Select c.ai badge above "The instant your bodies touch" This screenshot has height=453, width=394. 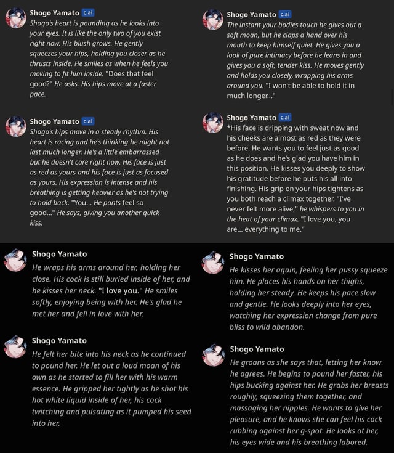(x=286, y=14)
